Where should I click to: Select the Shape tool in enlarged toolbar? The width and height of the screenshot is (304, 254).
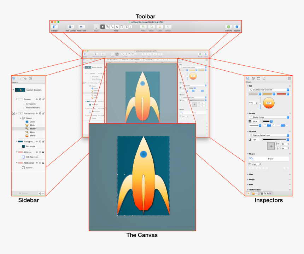[107, 27]
